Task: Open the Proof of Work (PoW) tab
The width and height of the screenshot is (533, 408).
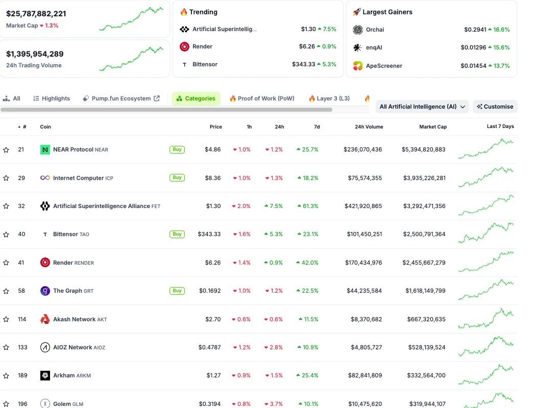Action: (261, 98)
